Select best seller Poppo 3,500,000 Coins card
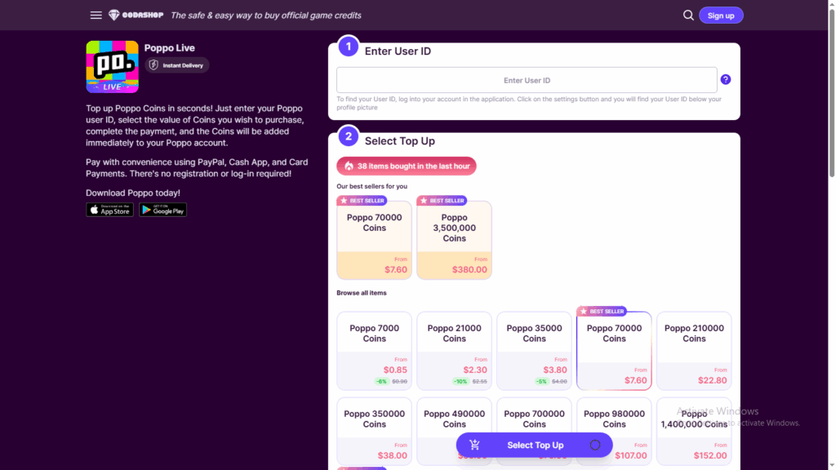This screenshot has height=470, width=836. coord(454,240)
